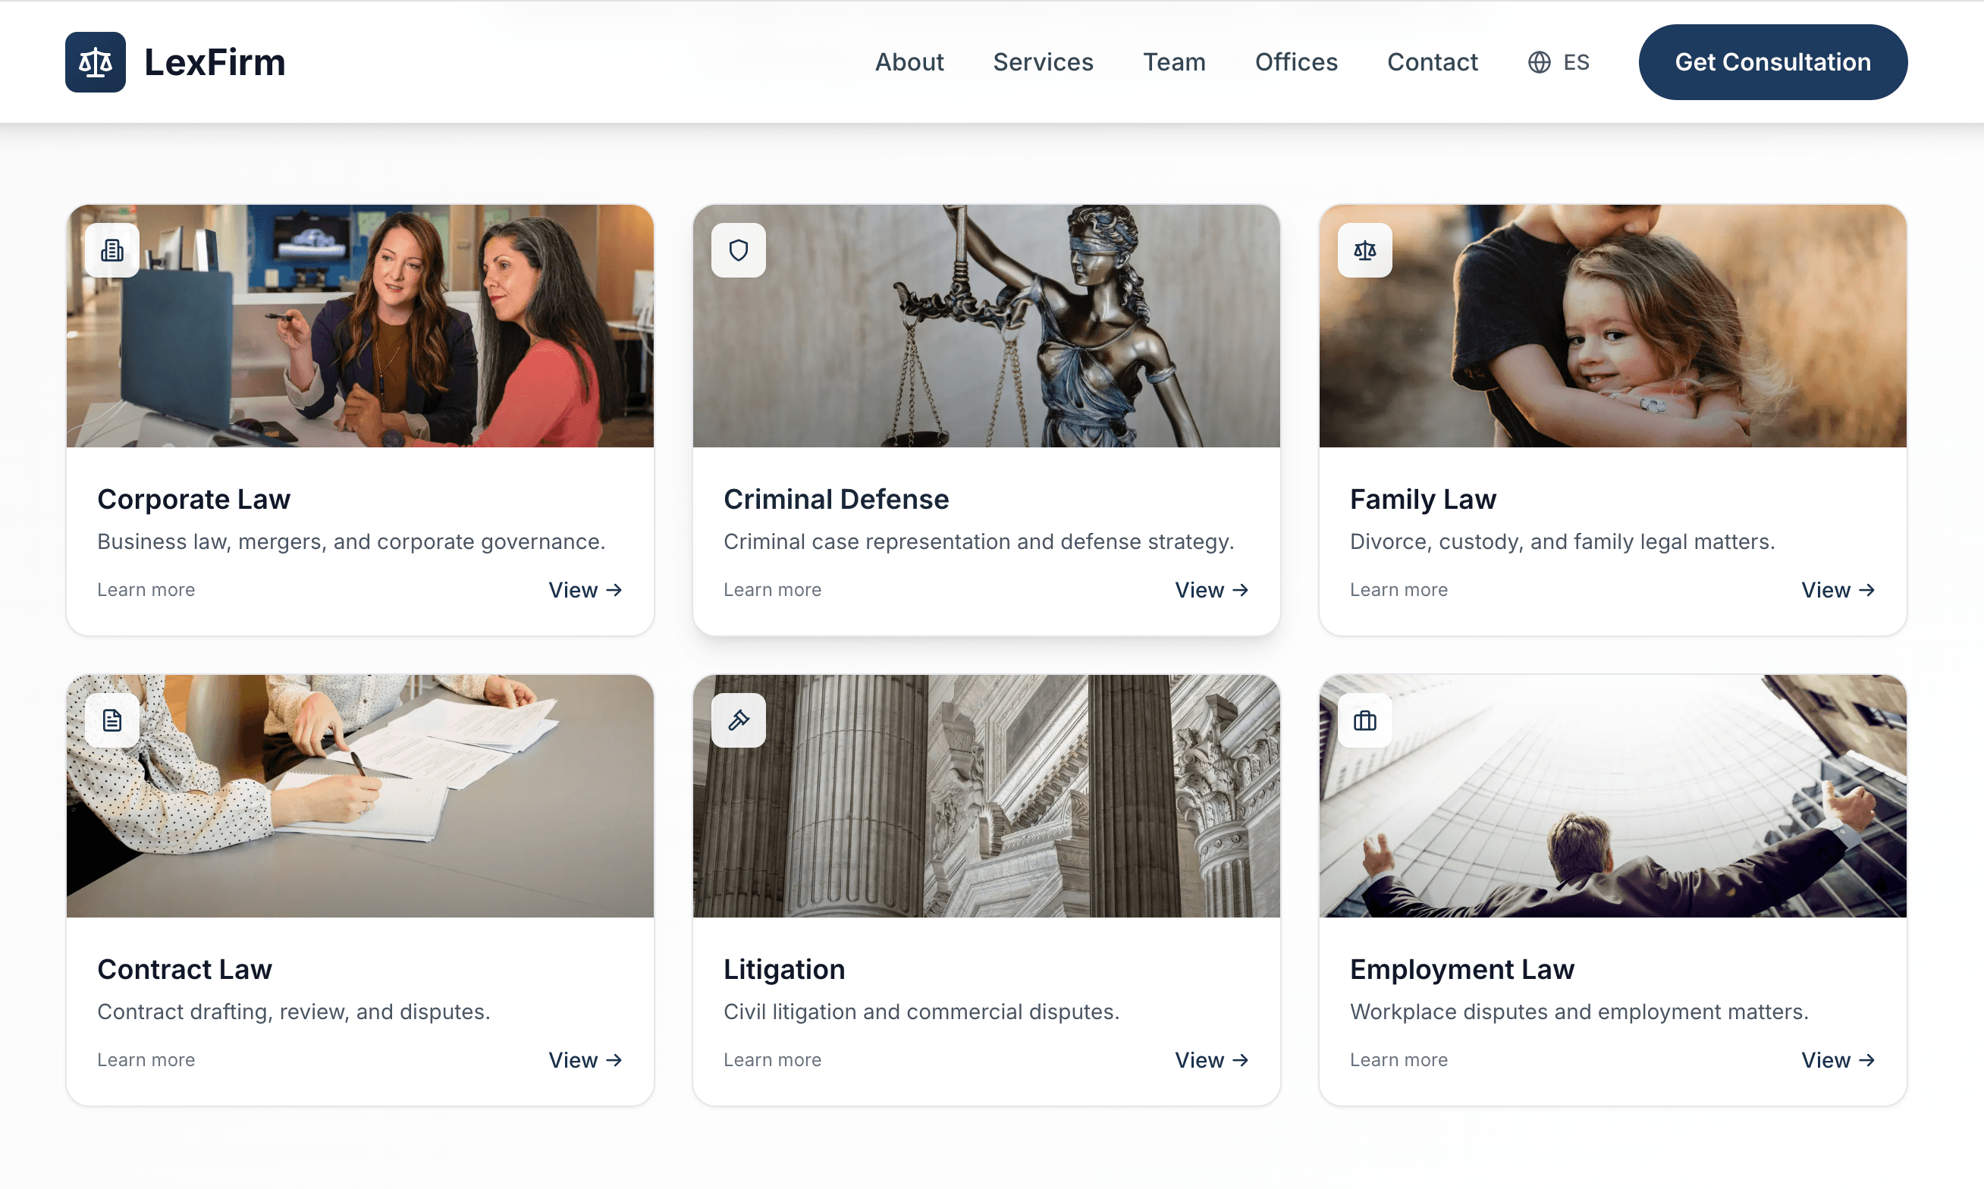Image resolution: width=1984 pixels, height=1189 pixels.
Task: Open the Contact navigation link
Action: tap(1432, 61)
